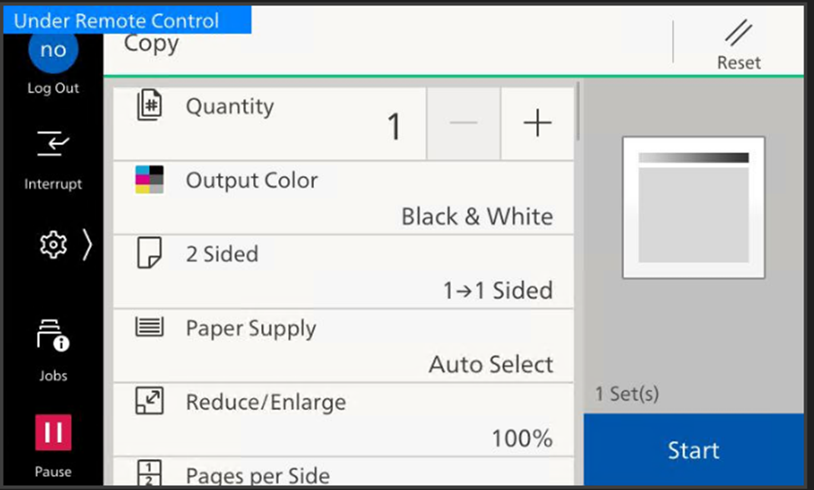
Task: Open the Auto Select paper supply option
Action: (x=491, y=365)
